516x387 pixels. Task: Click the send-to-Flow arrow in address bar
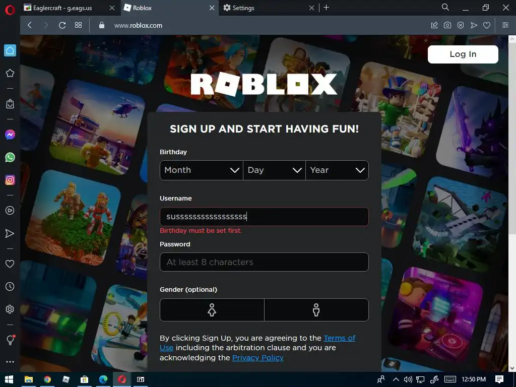pyautogui.click(x=474, y=25)
